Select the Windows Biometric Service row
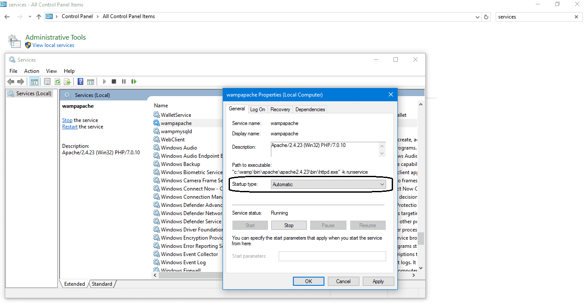Viewport: 588px width, 303px height. tap(188, 172)
